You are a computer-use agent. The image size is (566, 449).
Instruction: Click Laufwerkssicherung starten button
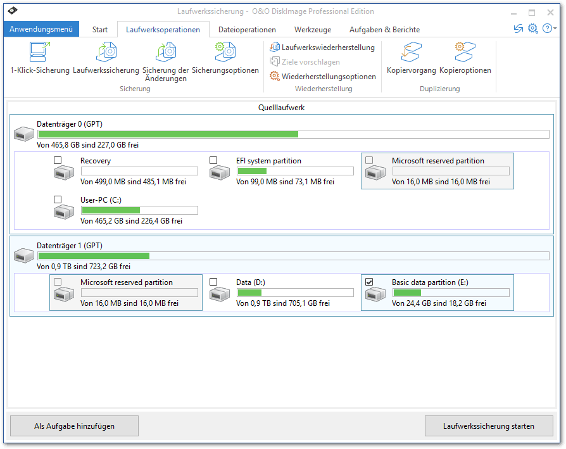pyautogui.click(x=488, y=426)
